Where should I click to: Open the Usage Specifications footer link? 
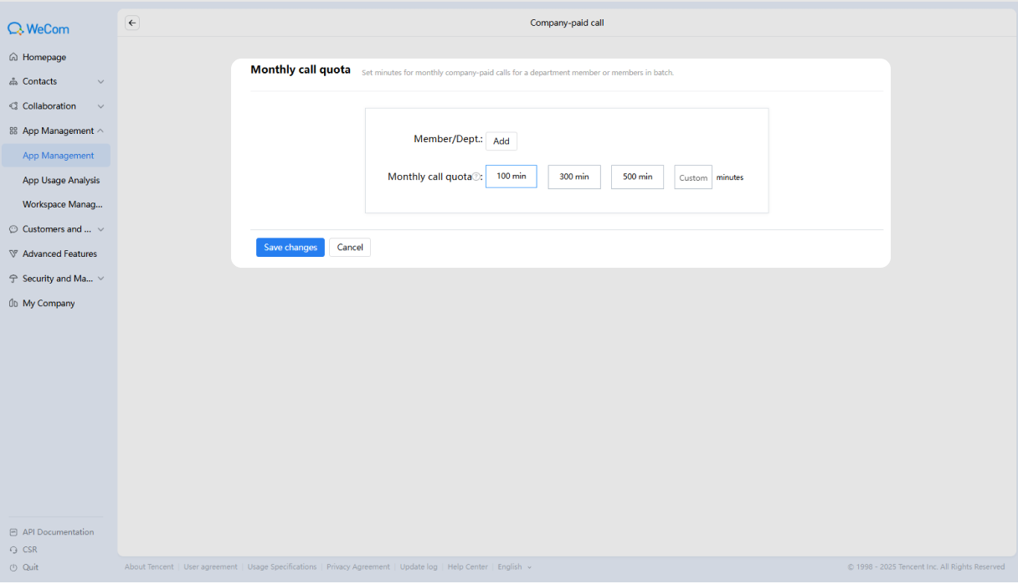[x=282, y=567]
